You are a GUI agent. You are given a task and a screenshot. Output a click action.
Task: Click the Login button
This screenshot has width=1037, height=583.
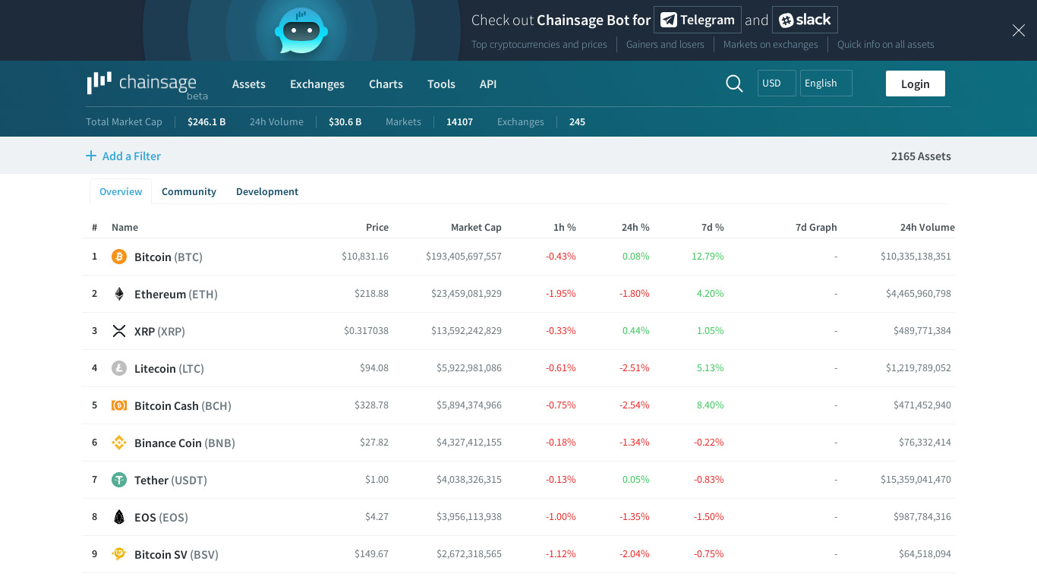(916, 84)
